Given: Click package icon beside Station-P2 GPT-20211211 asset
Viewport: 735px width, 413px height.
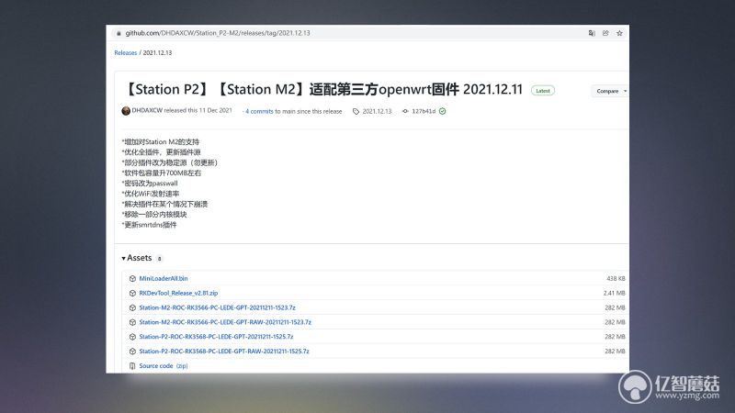Looking at the screenshot, I should (132, 337).
